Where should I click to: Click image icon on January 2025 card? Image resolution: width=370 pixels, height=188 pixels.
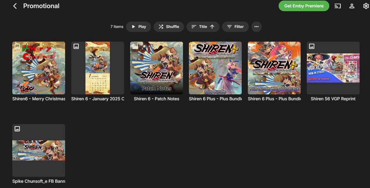(76, 47)
